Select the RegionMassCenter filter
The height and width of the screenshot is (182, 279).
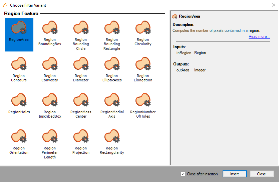pos(81,100)
